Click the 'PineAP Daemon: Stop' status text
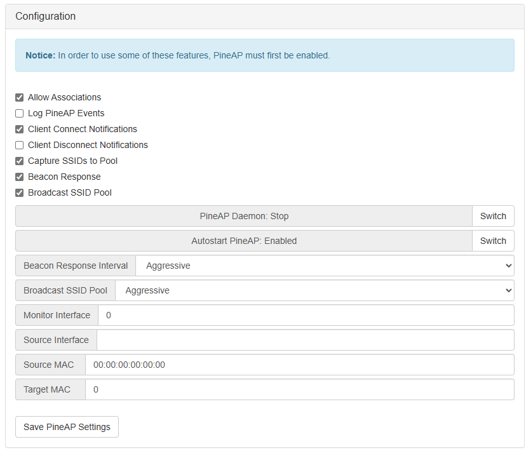The height and width of the screenshot is (451, 526). tap(244, 216)
